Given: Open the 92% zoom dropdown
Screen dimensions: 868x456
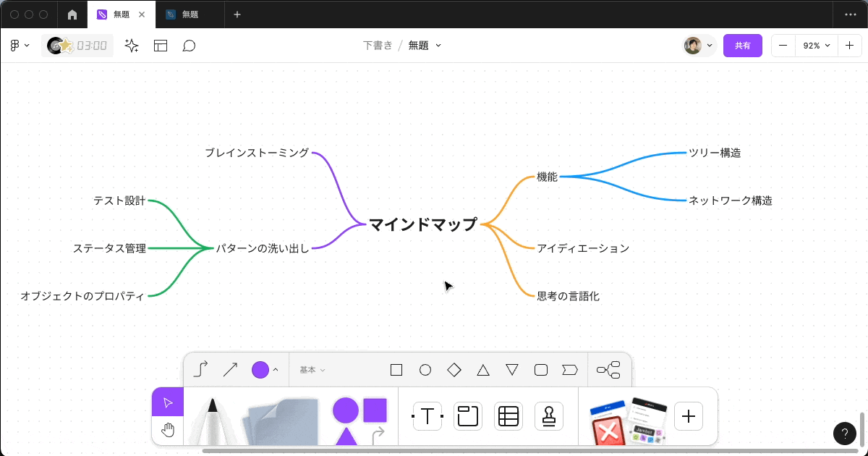Looking at the screenshot, I should tap(816, 45).
